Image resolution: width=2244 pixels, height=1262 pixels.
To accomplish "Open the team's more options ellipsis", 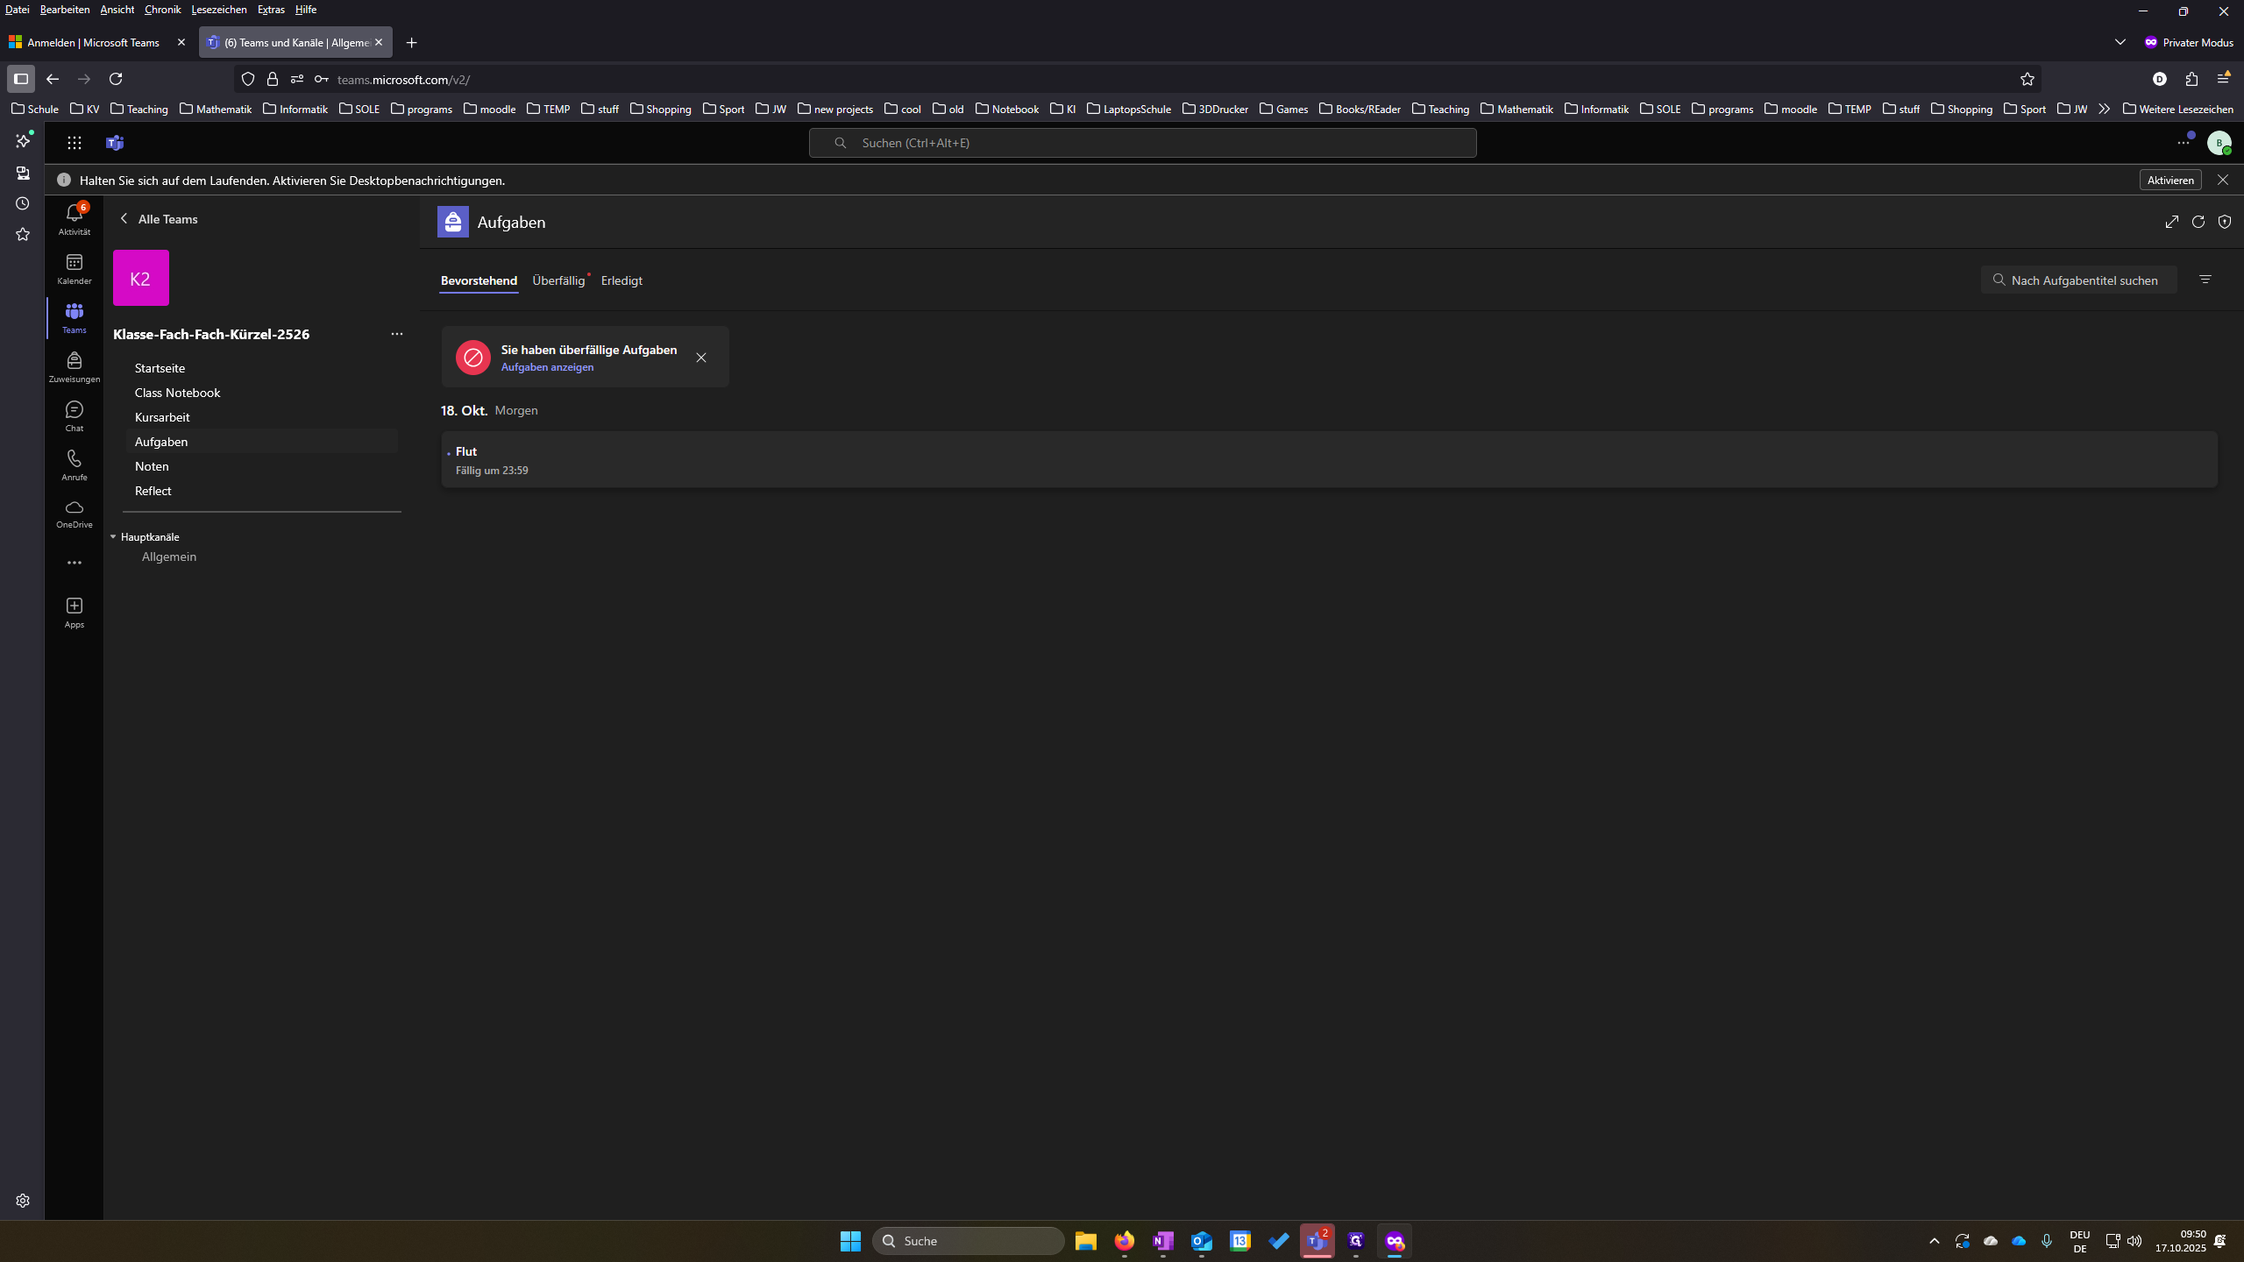I will [x=397, y=334].
